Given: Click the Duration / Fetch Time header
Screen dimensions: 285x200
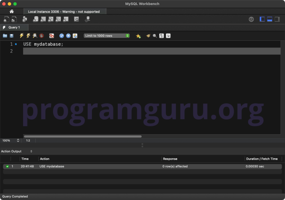Looking at the screenshot, I should (x=262, y=159).
